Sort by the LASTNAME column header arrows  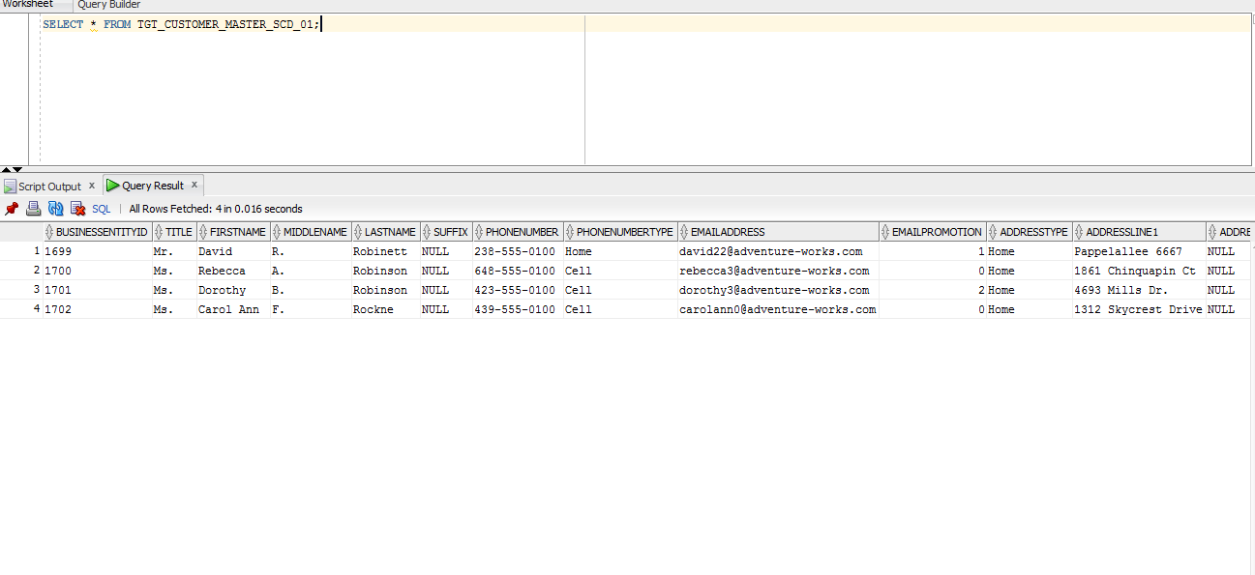pyautogui.click(x=359, y=231)
